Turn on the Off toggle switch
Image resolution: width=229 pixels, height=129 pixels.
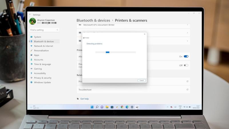pyautogui.click(x=186, y=65)
